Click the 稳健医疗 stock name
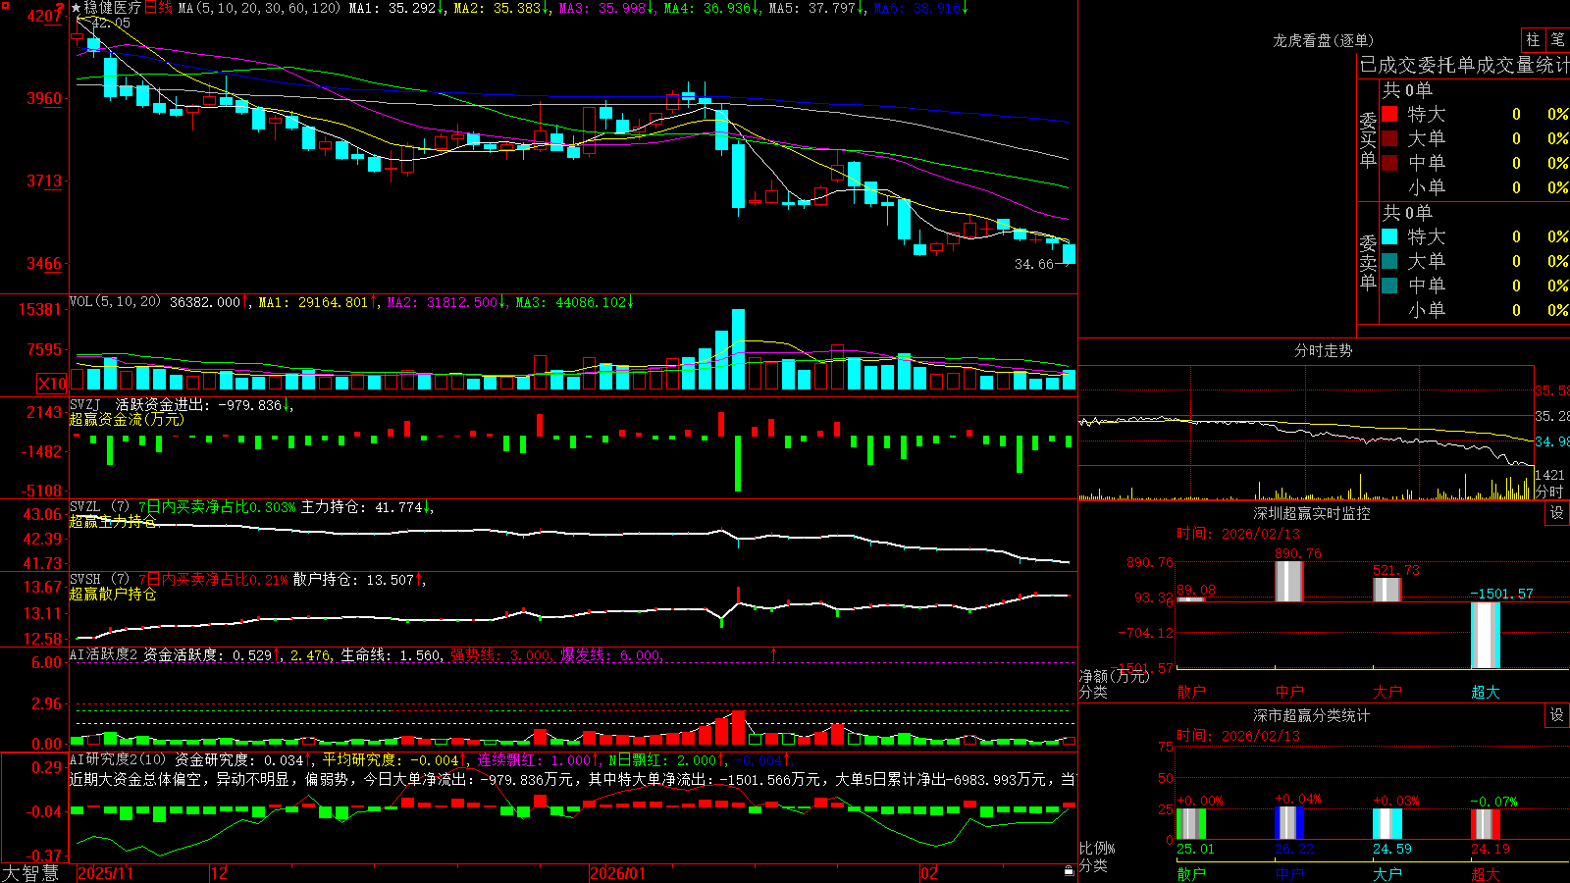The image size is (1570, 883). (x=113, y=8)
